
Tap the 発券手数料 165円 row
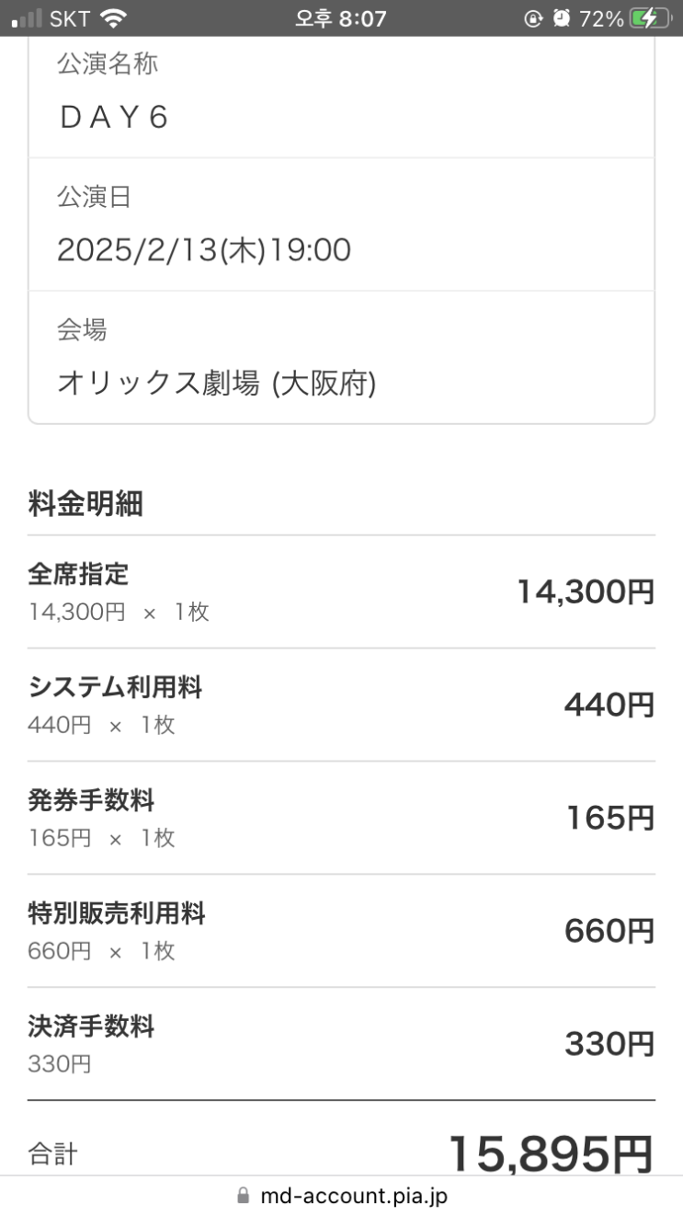click(341, 818)
